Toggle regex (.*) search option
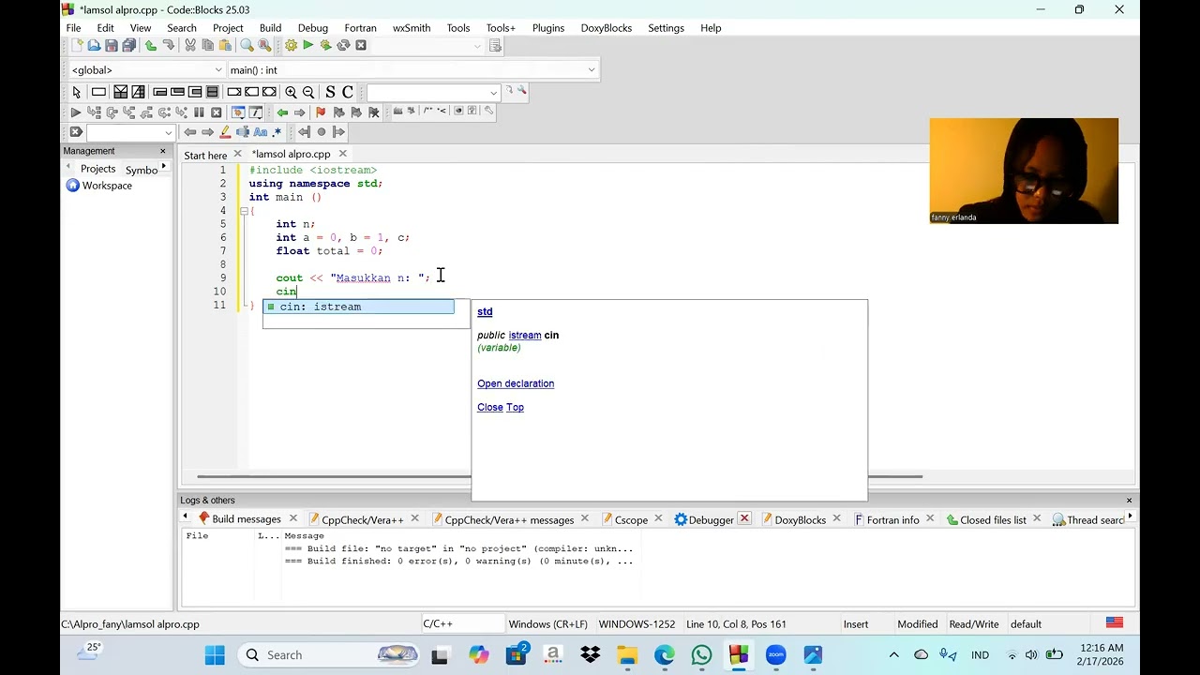The height and width of the screenshot is (675, 1200). pyautogui.click(x=277, y=132)
